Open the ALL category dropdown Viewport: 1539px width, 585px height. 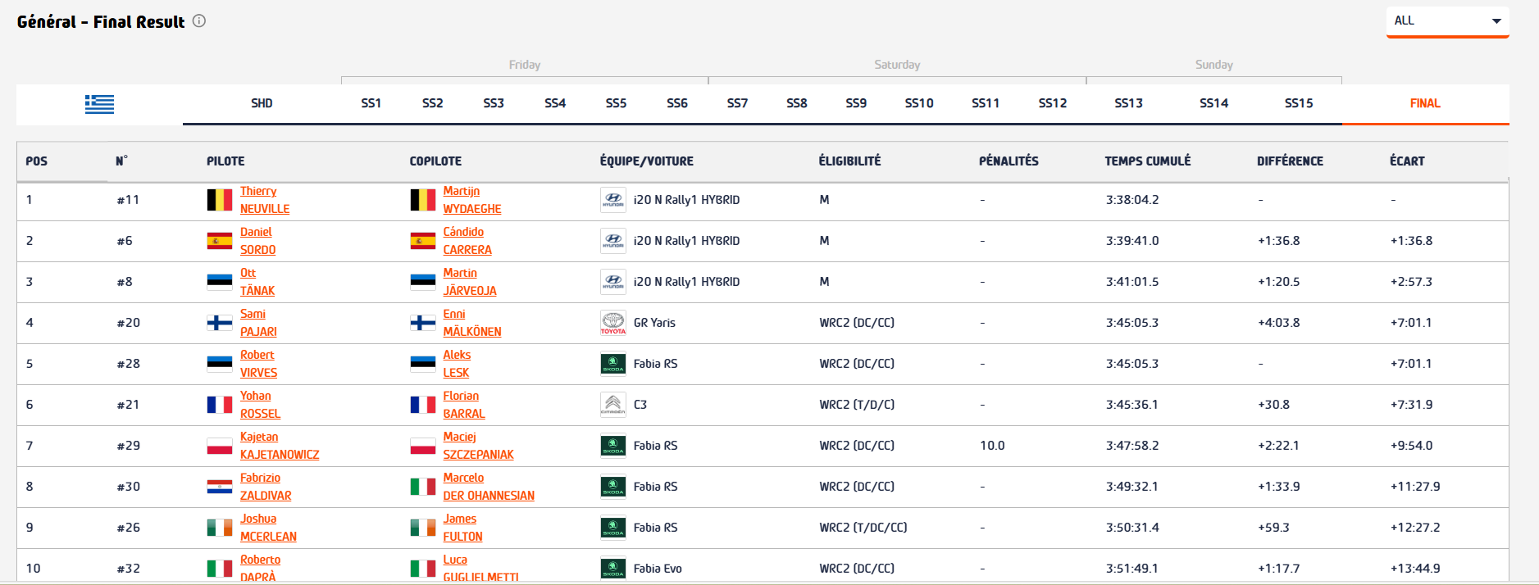[1447, 21]
